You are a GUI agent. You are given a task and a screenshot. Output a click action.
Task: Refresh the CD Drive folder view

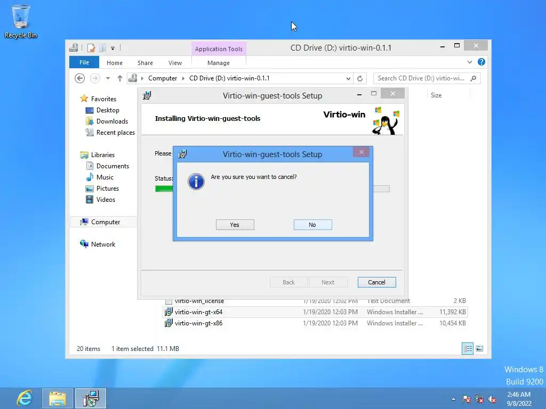(360, 79)
